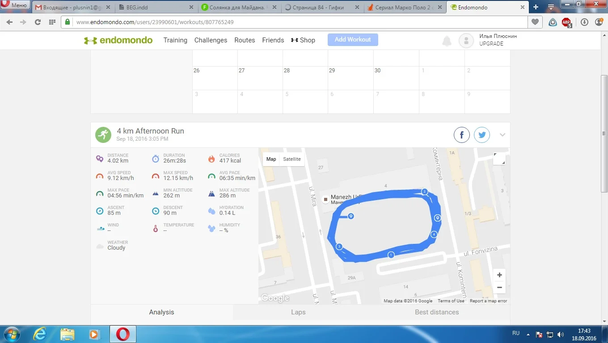Viewport: 608px width, 343px height.
Task: Click the green running activity icon
Action: tap(103, 135)
